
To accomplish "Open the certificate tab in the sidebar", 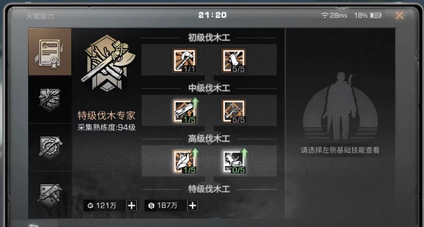I will 50,52.
